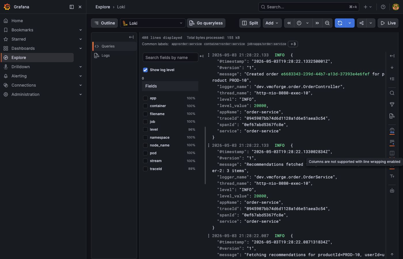Click the share icon button

(x=362, y=23)
